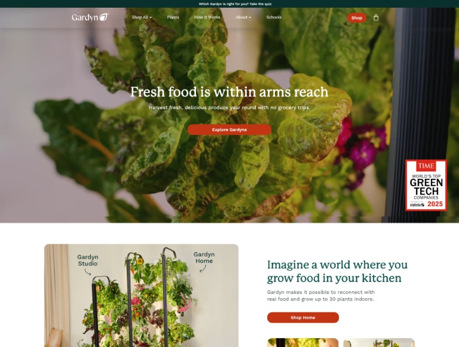Select the left thumbnail below Shop Home
Image resolution: width=459 pixels, height=347 pixels.
point(302,343)
